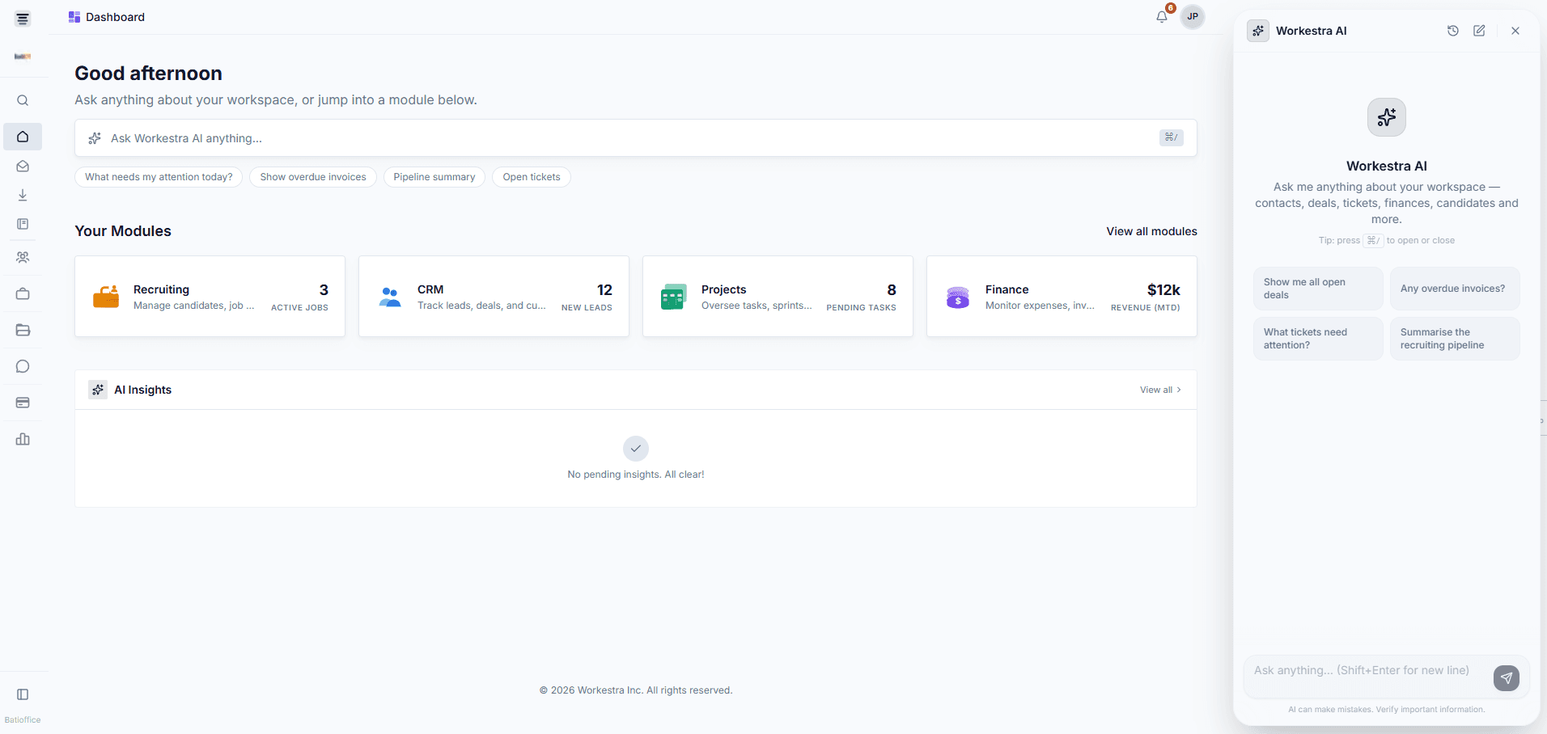
Task: Open the team members icon in the sidebar
Action: coord(22,257)
